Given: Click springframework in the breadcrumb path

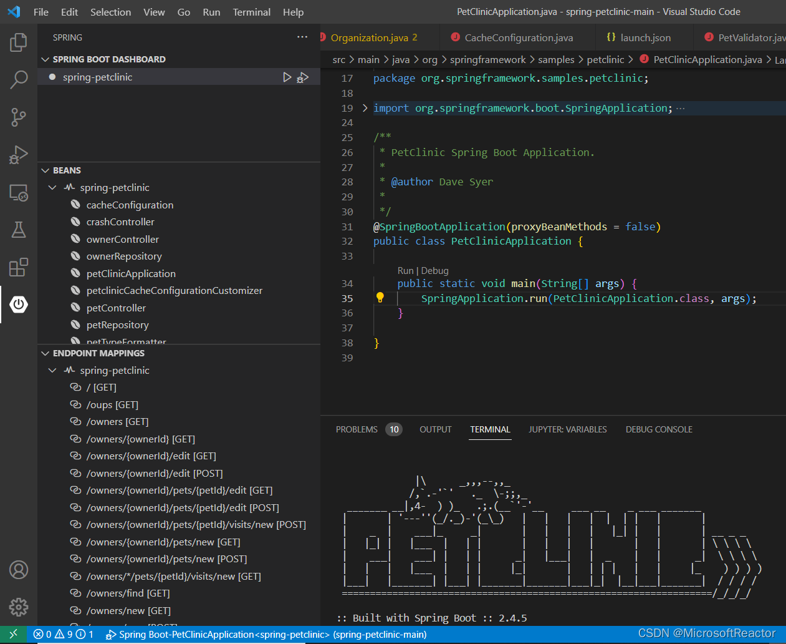Looking at the screenshot, I should coord(488,59).
